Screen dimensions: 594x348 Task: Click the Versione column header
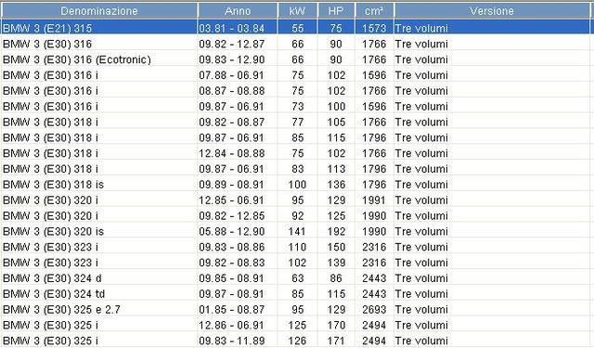click(x=492, y=11)
